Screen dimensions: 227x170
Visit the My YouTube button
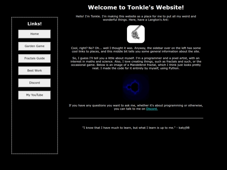[34, 95]
